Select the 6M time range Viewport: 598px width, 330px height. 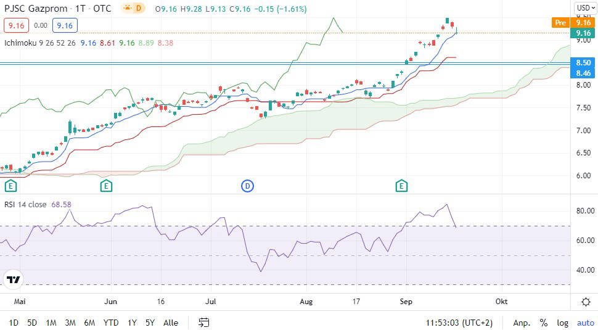coord(89,323)
